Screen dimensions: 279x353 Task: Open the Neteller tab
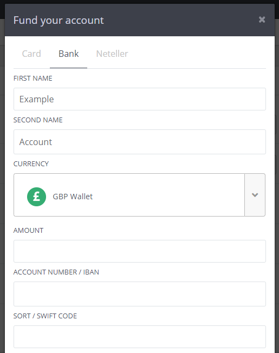[x=112, y=54]
